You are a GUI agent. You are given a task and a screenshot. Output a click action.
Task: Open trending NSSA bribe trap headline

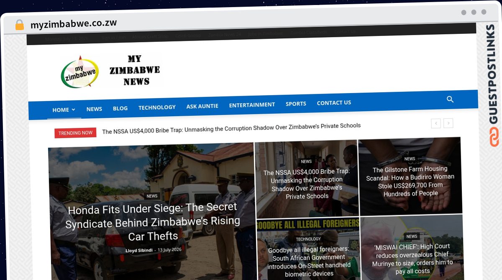(231, 128)
